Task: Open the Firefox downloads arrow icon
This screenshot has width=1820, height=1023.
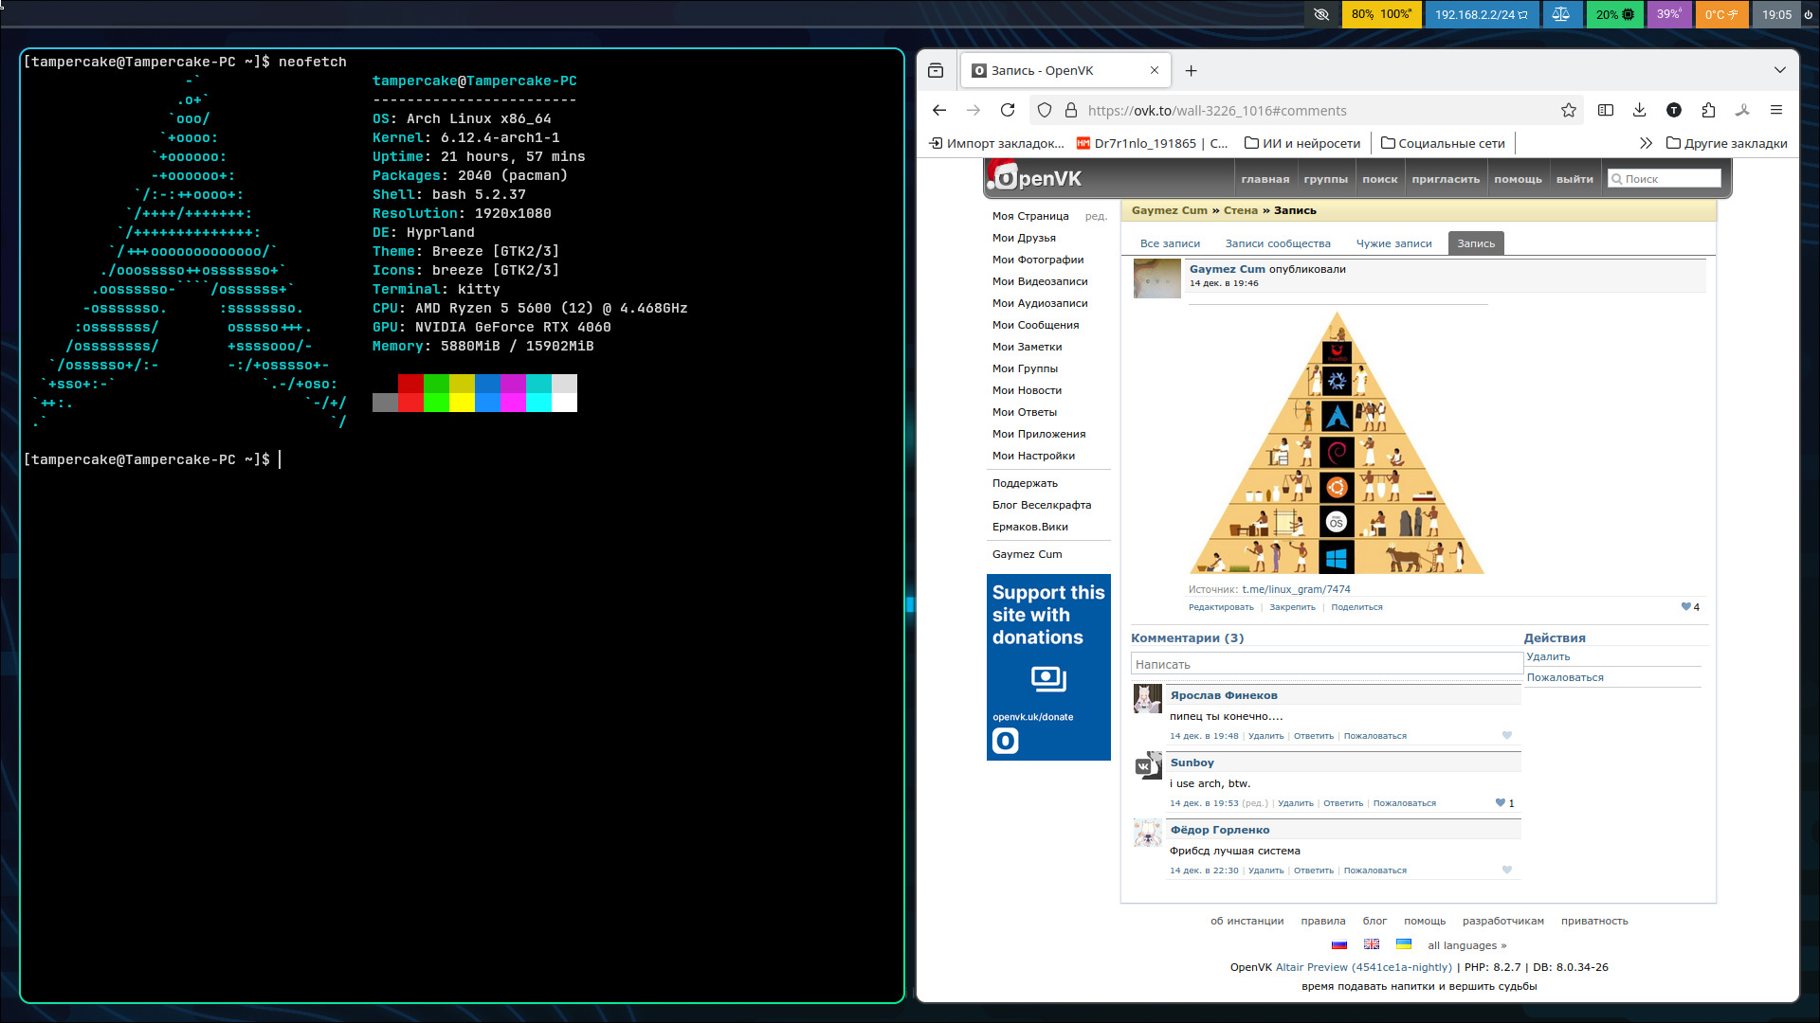Action: click(1639, 110)
